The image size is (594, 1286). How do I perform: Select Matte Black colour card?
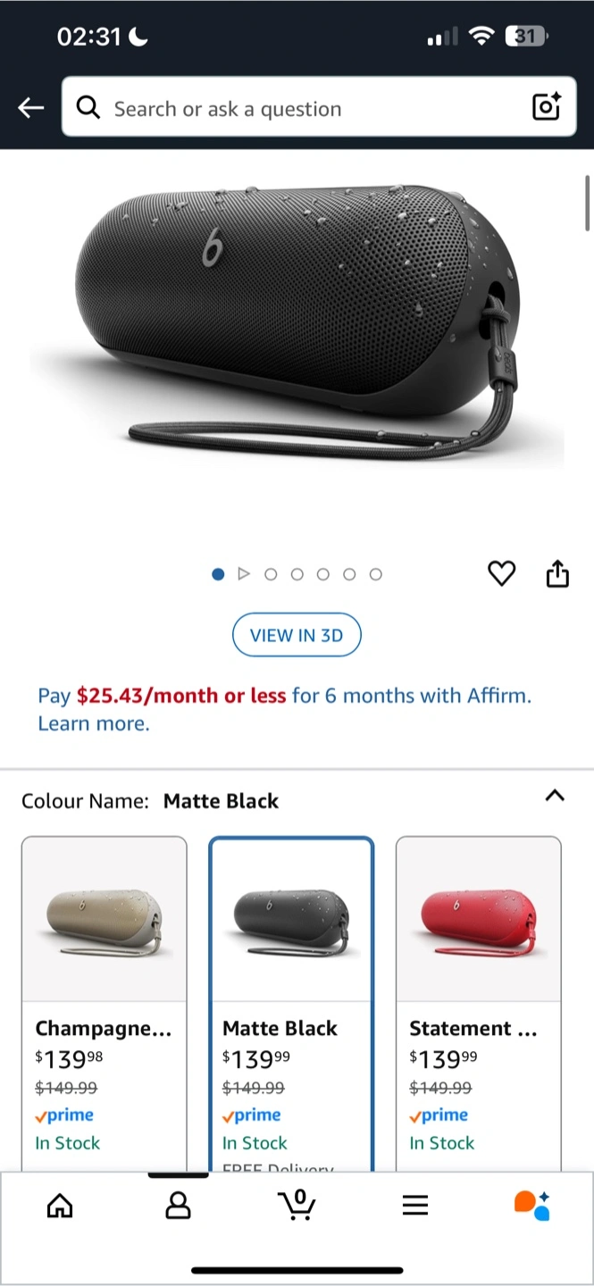click(x=291, y=1004)
